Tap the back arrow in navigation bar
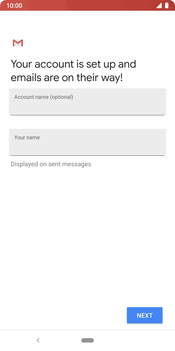 [x=38, y=340]
